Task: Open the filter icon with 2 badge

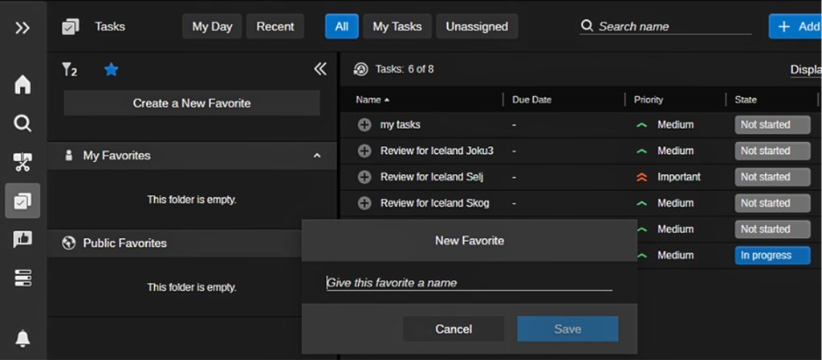Action: point(69,69)
